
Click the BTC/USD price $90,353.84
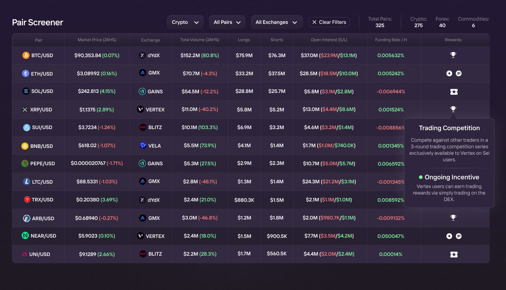pyautogui.click(x=87, y=55)
